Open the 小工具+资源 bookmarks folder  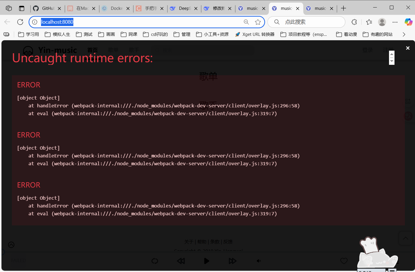pyautogui.click(x=212, y=34)
